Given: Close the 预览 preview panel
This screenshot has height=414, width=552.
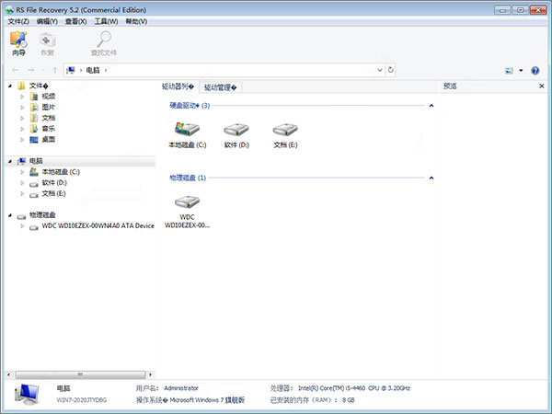Looking at the screenshot, I should (x=542, y=86).
